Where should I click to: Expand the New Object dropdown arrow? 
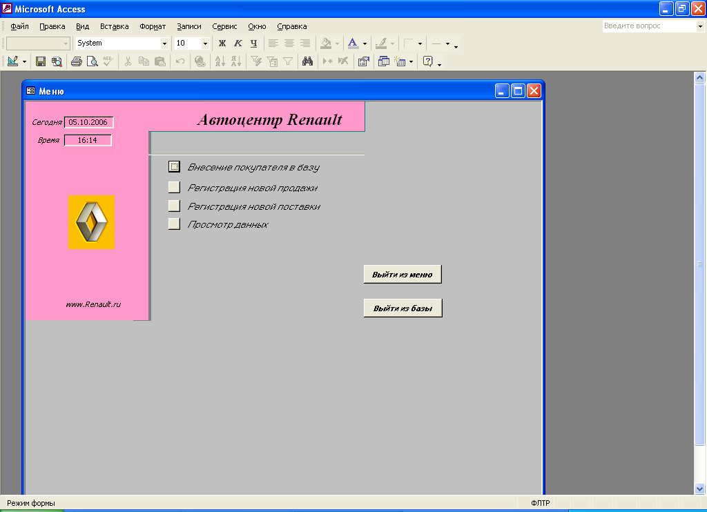point(411,61)
